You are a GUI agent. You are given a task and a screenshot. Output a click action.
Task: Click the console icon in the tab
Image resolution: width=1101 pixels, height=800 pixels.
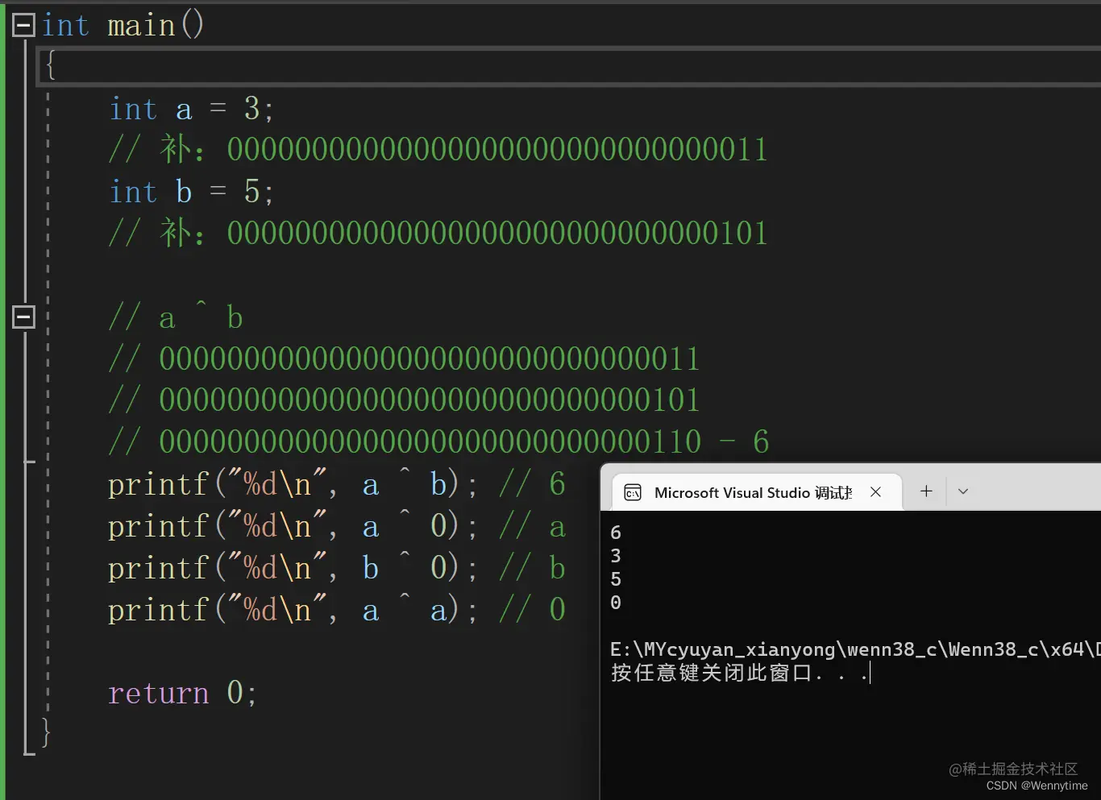(634, 493)
